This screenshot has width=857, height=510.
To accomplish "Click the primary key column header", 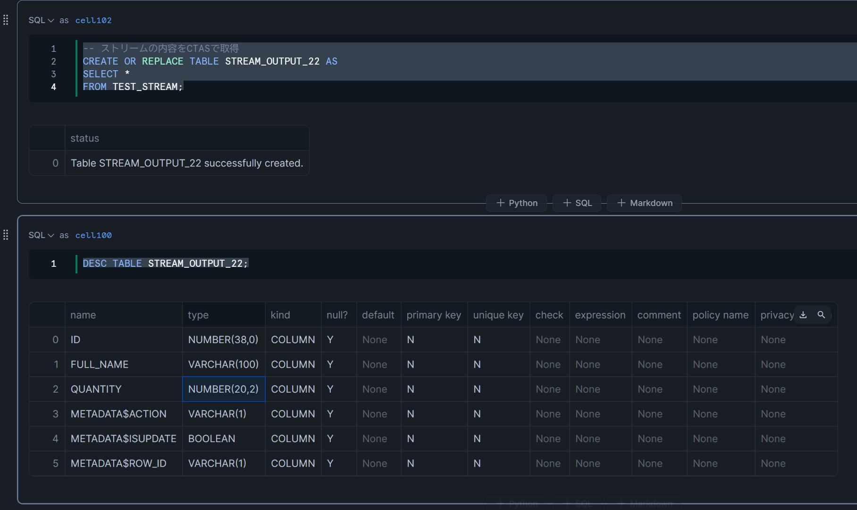I will point(434,315).
